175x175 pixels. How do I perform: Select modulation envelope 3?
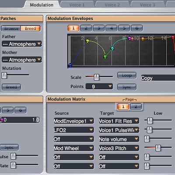[99, 28]
